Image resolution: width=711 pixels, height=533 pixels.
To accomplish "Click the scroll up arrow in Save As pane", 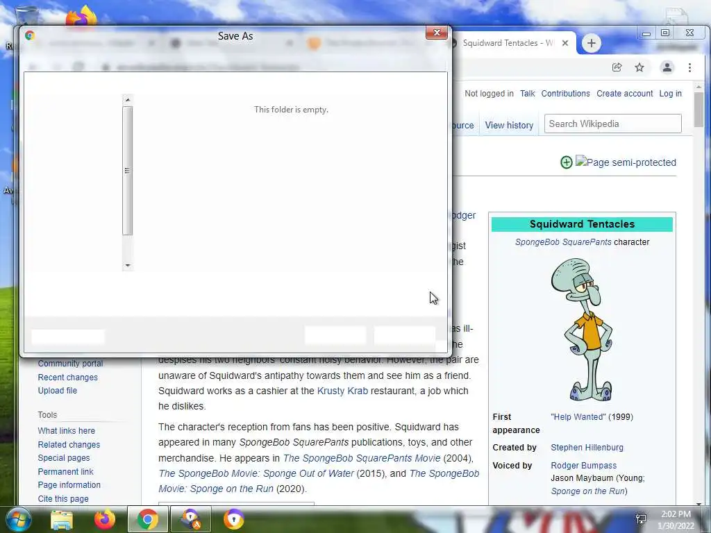I will (x=128, y=100).
